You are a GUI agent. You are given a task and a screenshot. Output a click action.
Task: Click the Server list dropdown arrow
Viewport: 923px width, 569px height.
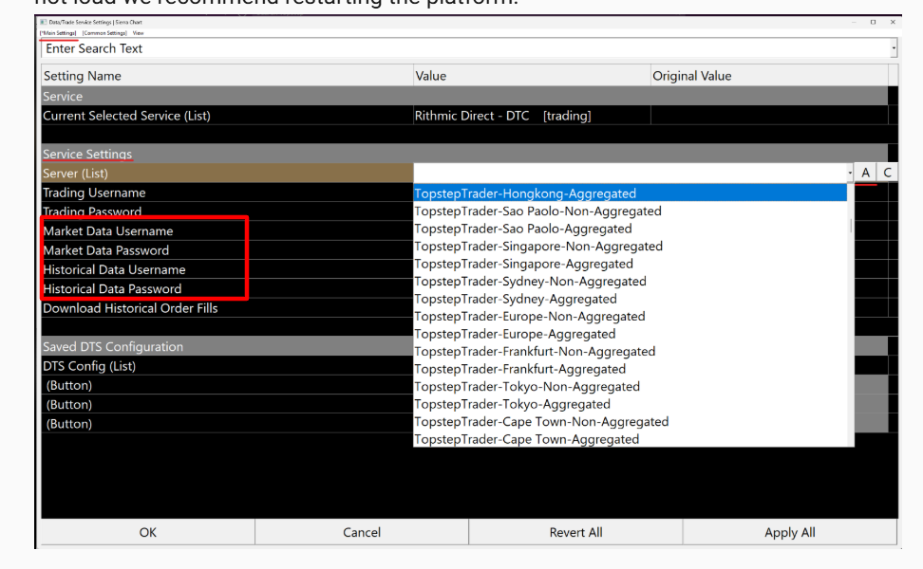850,173
